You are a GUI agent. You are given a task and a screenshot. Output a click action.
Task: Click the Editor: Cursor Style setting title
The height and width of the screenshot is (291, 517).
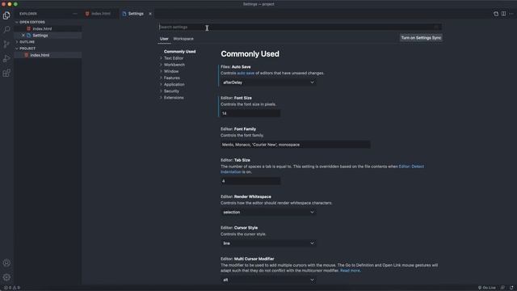pos(239,228)
